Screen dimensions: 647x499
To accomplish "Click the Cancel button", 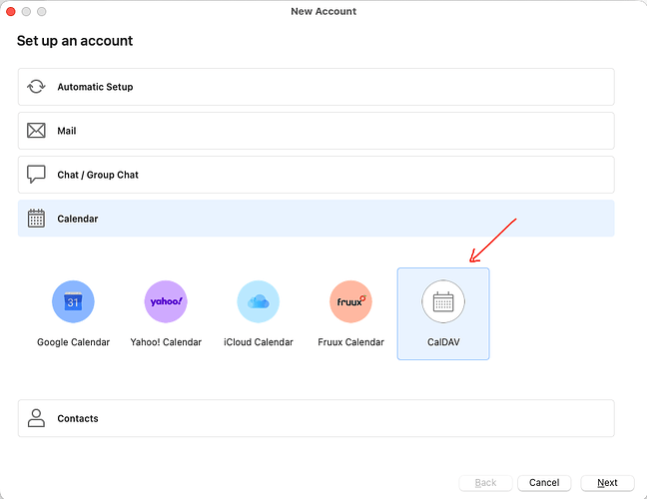I will click(544, 483).
